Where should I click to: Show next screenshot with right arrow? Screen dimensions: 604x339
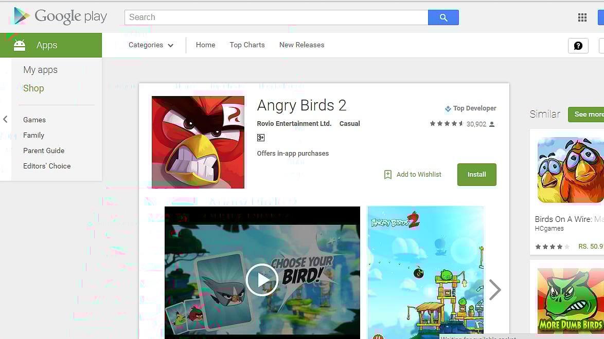coord(494,290)
